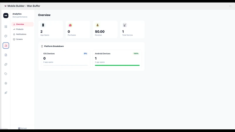
Task: Open the settings gear sidebar icon
Action: tap(6, 83)
